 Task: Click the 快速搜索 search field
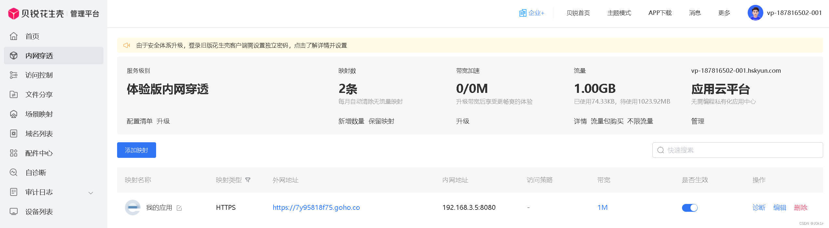click(x=738, y=150)
